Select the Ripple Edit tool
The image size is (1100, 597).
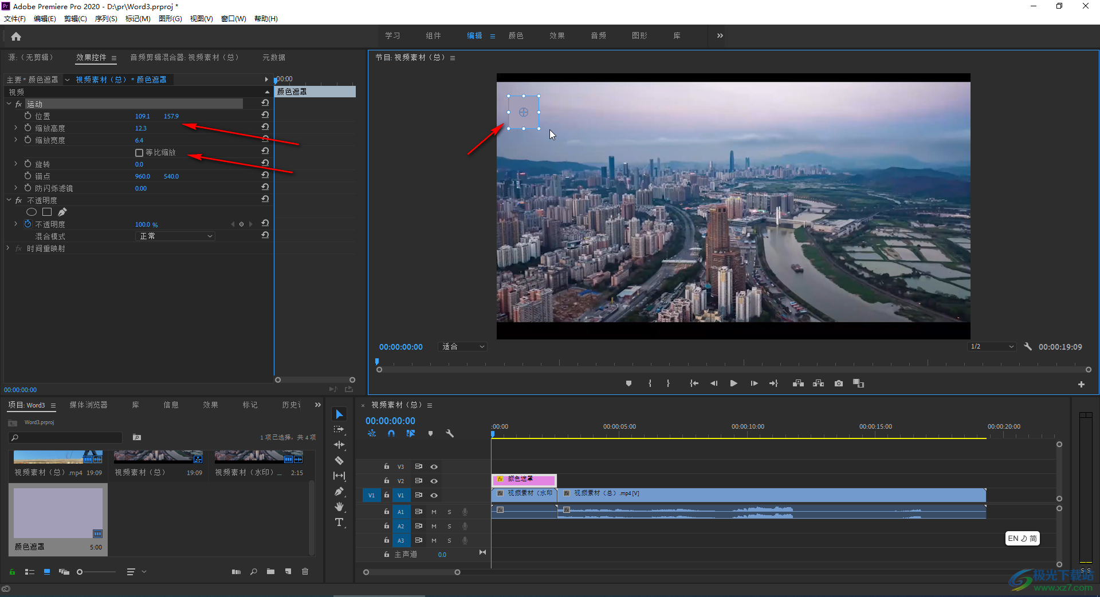pos(339,445)
